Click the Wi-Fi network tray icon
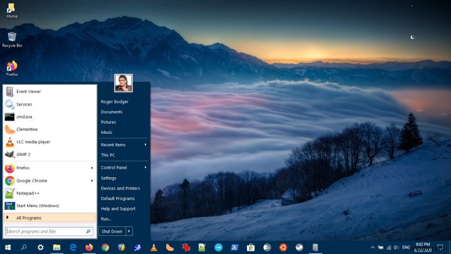The height and width of the screenshot is (254, 451). point(389,247)
